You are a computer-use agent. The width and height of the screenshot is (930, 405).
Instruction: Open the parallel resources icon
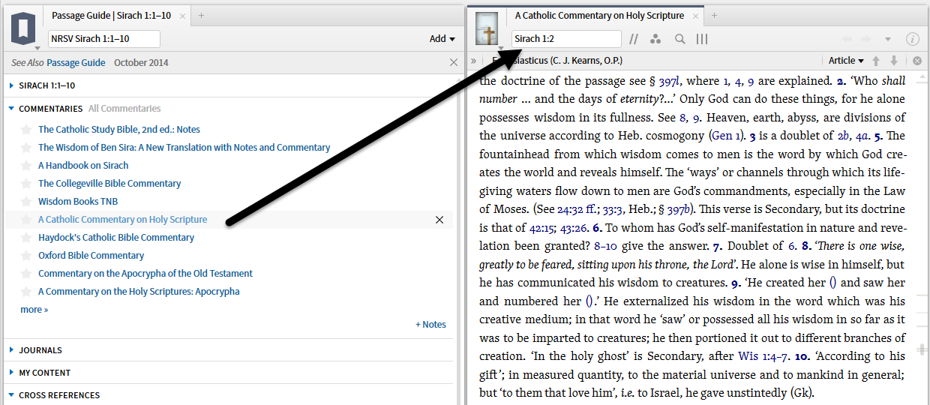pyautogui.click(x=634, y=39)
